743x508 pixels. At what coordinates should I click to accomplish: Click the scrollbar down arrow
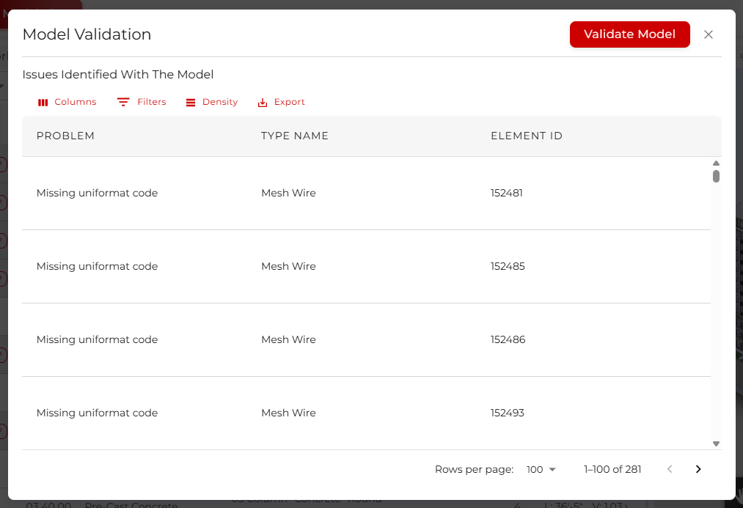[x=716, y=443]
